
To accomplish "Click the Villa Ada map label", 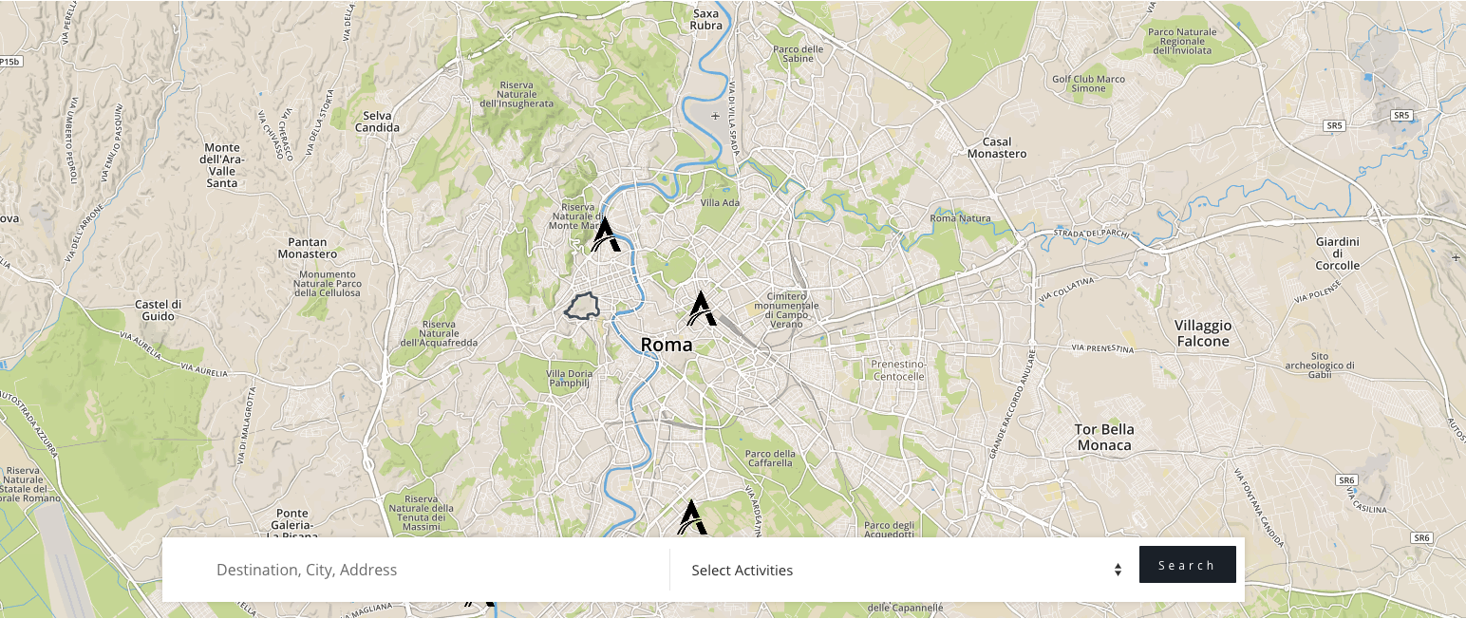I will (x=720, y=203).
